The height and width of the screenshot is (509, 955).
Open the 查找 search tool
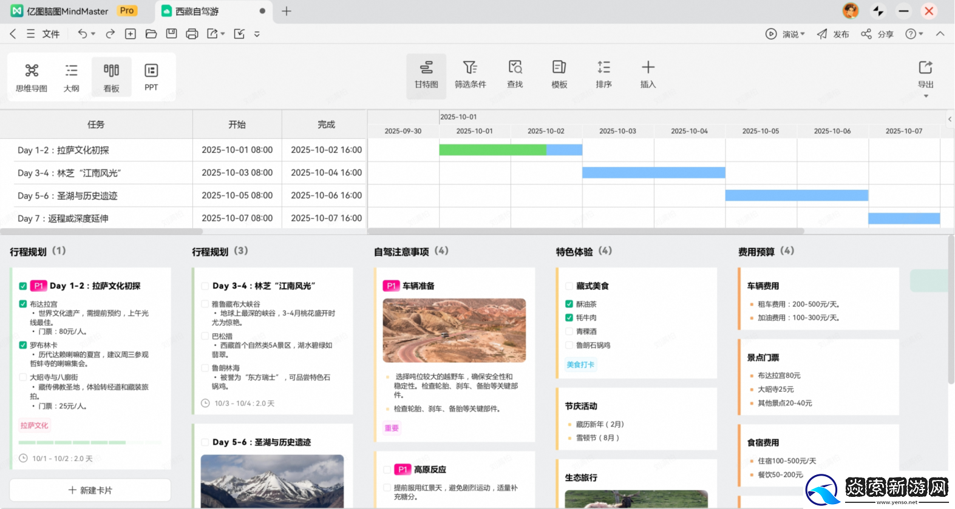515,76
